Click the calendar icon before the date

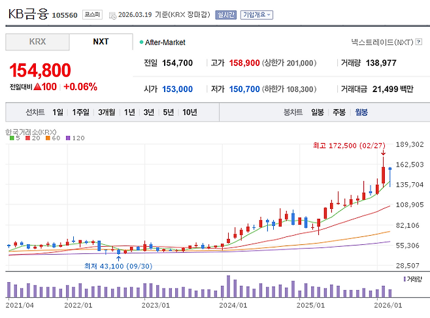(111, 14)
